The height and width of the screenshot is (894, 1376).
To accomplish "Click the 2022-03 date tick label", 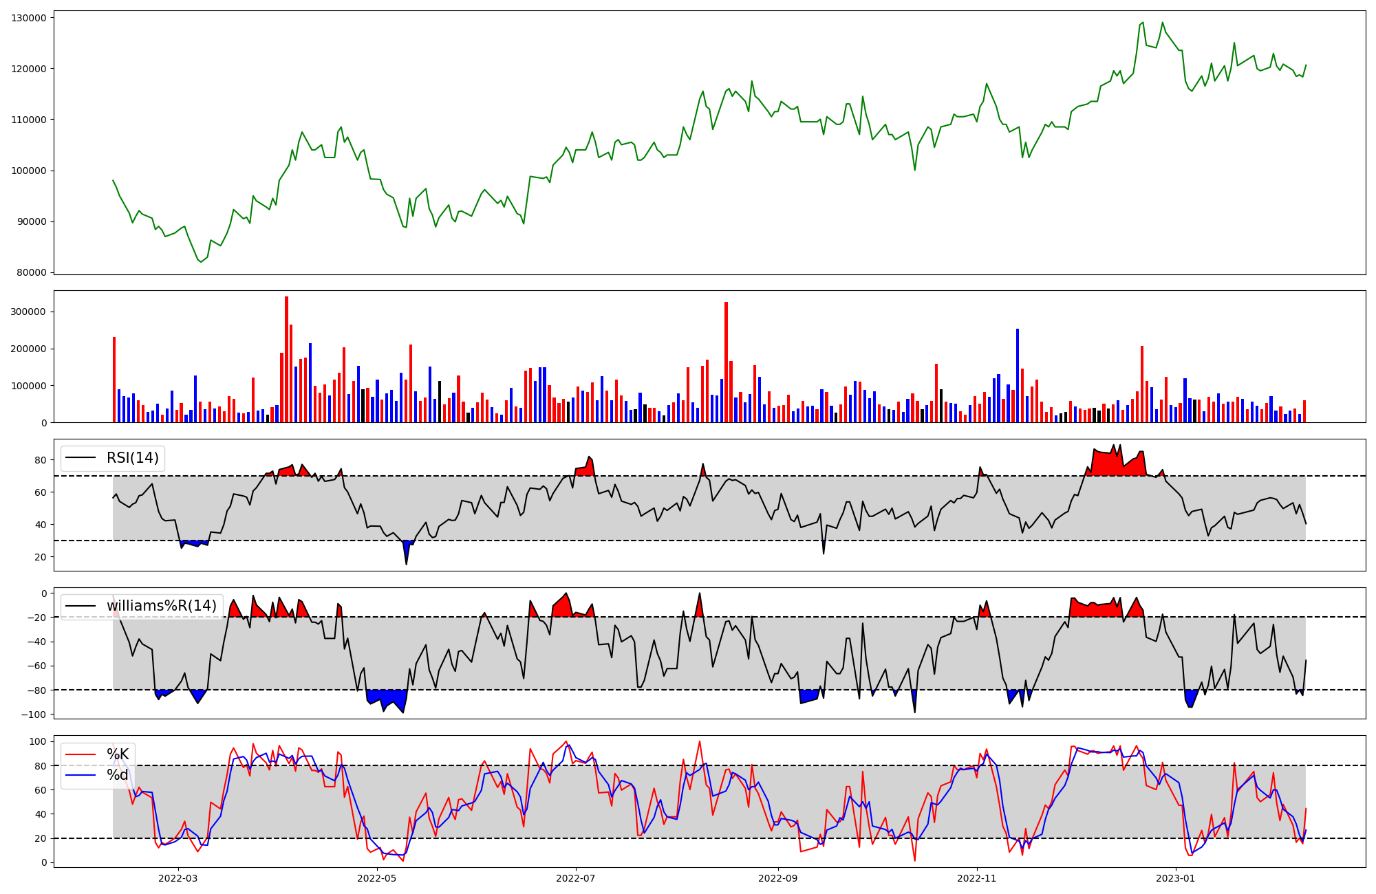I will [178, 878].
